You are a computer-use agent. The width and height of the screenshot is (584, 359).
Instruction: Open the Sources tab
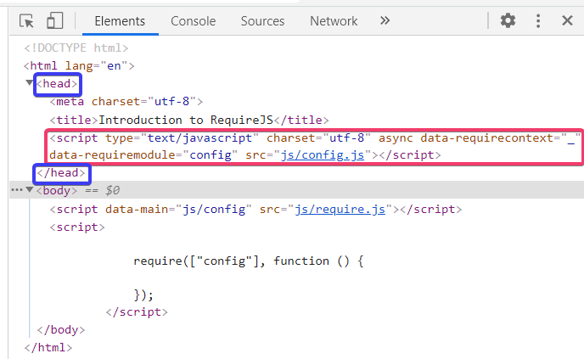262,21
